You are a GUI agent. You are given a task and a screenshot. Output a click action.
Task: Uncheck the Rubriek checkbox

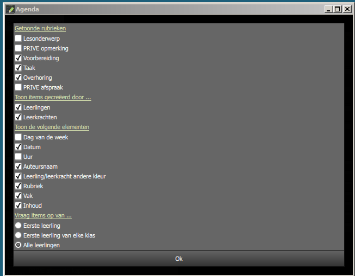point(18,186)
